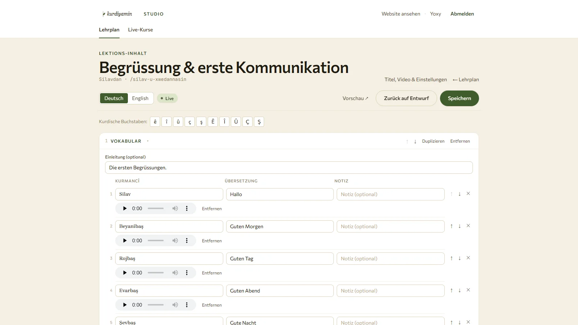Click the Live status badge

coord(167,98)
